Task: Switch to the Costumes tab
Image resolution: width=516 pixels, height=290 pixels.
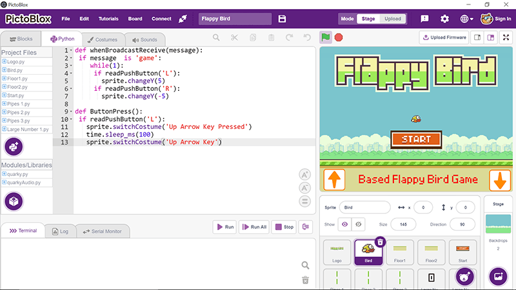Action: coord(103,39)
